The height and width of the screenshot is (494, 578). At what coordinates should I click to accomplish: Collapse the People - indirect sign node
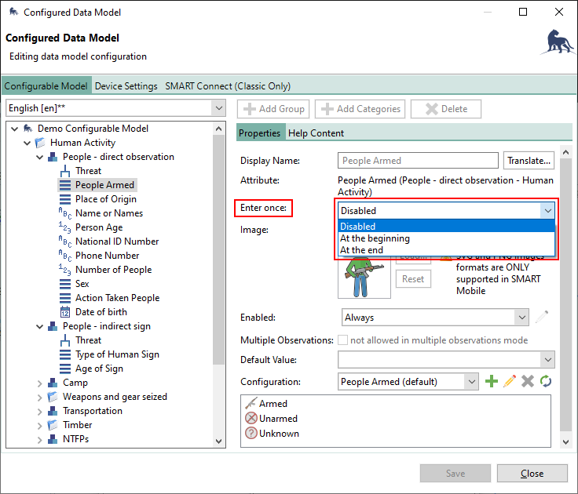point(40,326)
